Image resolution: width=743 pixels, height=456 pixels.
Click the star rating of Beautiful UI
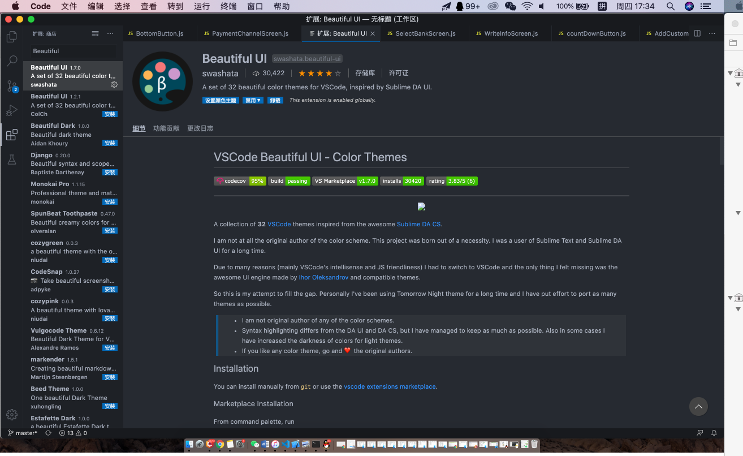tap(319, 73)
